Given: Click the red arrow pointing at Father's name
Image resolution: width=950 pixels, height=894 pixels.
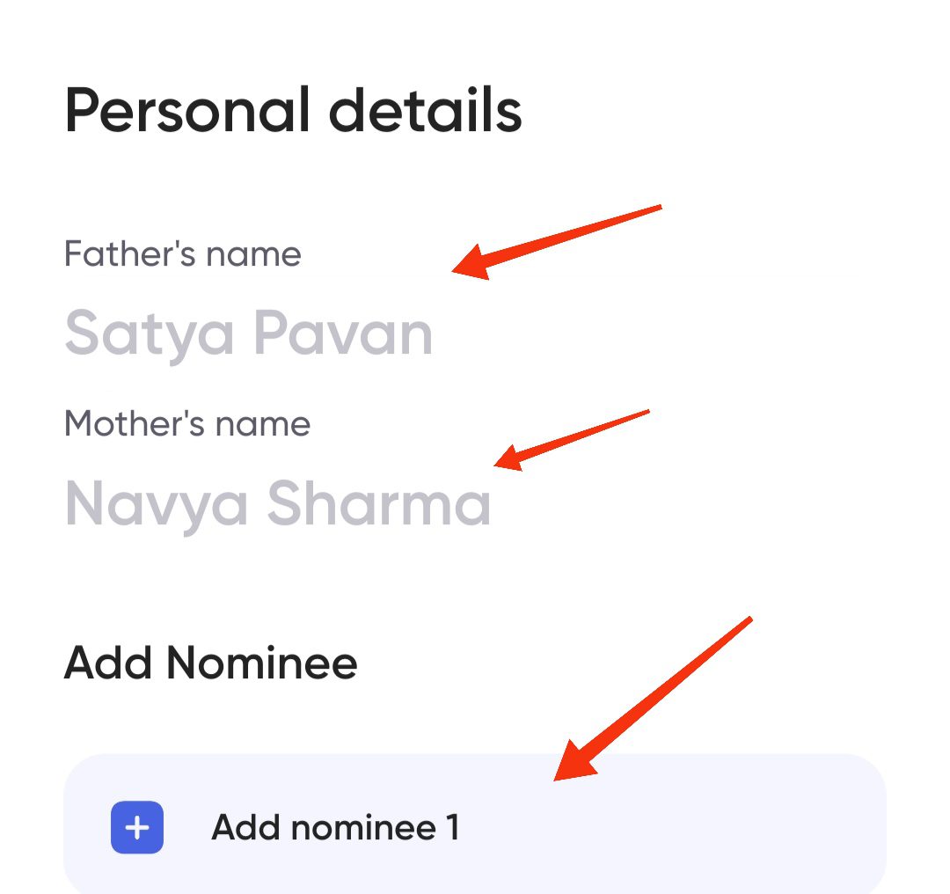Looking at the screenshot, I should (x=556, y=241).
